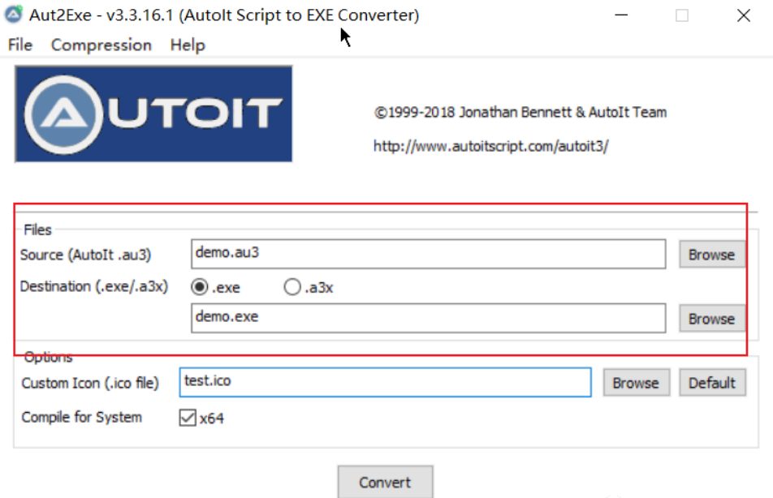Click the Source demo.au3 input field
The width and height of the screenshot is (773, 498).
[x=429, y=254]
